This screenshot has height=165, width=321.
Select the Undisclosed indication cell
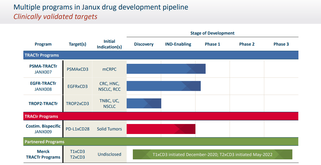click(109, 154)
